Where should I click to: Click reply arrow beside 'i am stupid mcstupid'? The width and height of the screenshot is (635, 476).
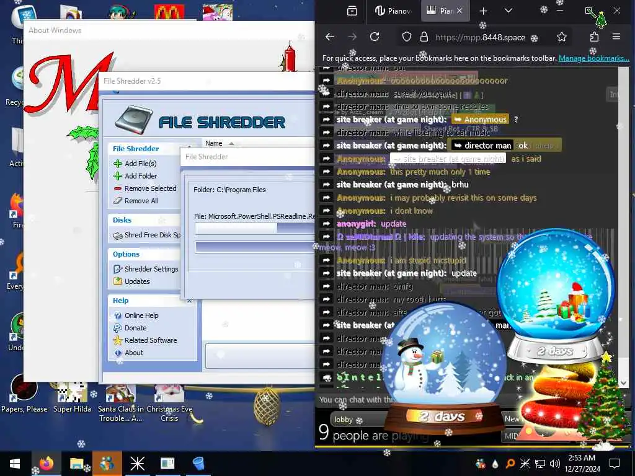point(326,260)
